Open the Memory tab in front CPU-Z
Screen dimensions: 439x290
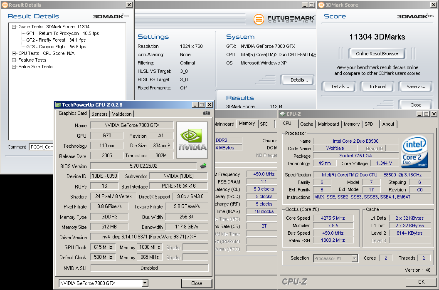(x=352, y=124)
